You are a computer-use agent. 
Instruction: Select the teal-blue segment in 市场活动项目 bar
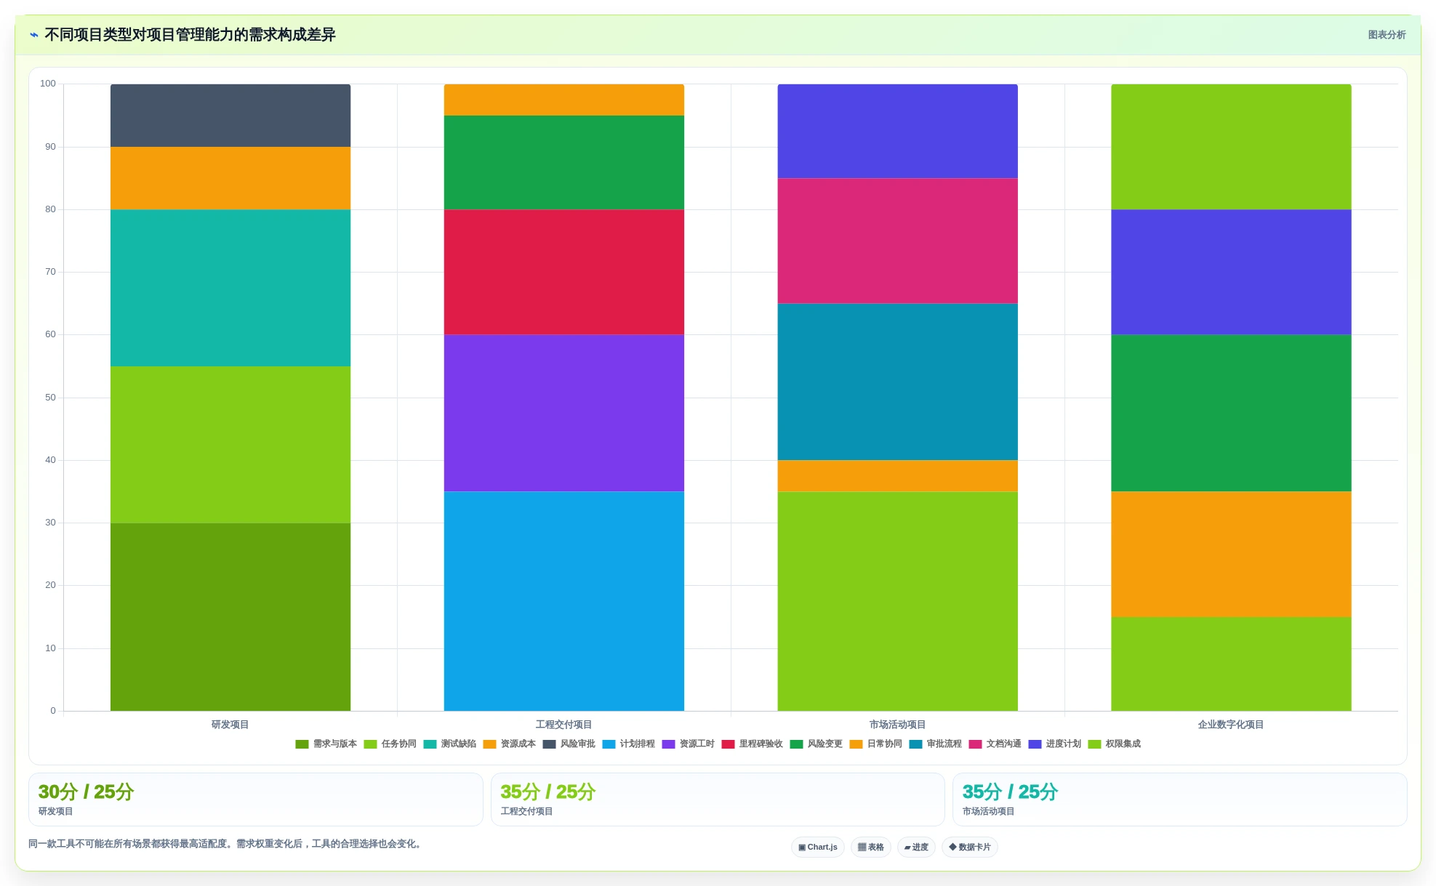(x=898, y=382)
